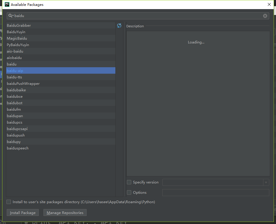Select the aiobaidu package
Viewport: 276px width, 224px height.
61,58
